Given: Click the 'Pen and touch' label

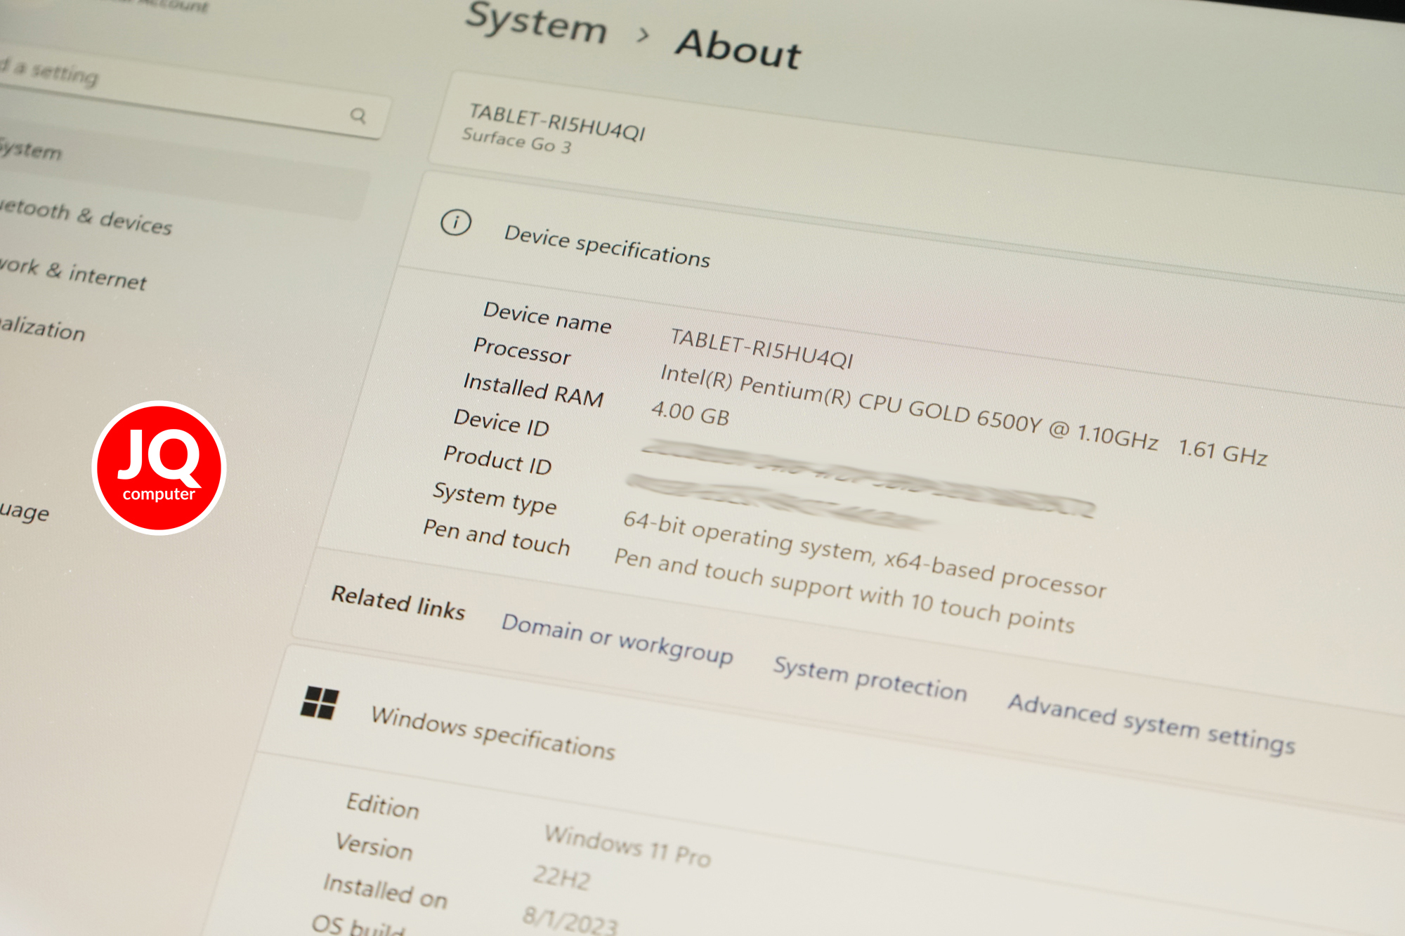Looking at the screenshot, I should point(496,537).
